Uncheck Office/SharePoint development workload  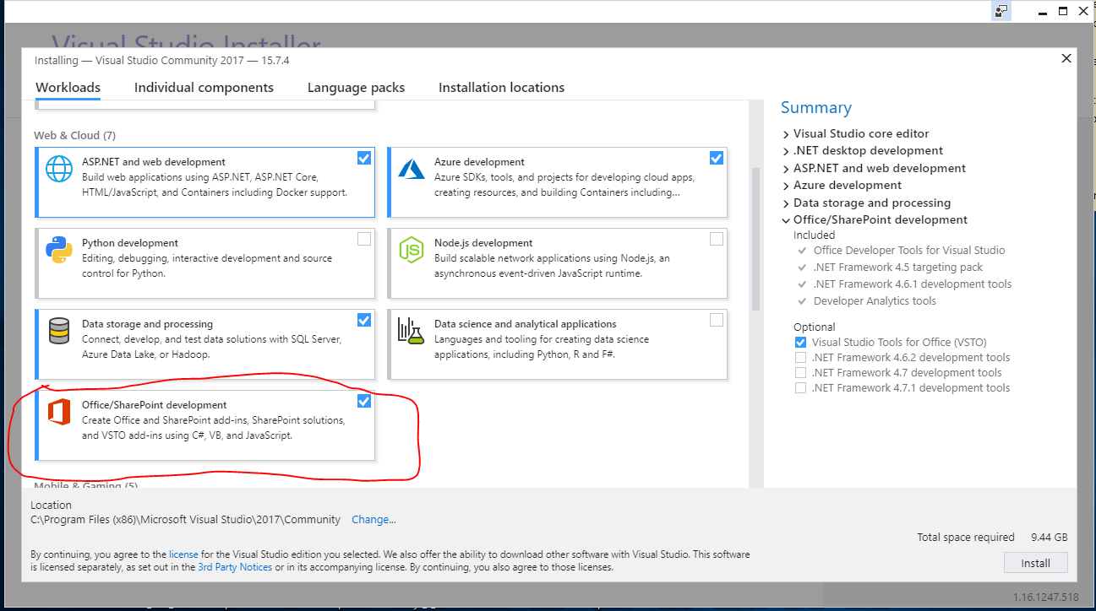tap(364, 401)
